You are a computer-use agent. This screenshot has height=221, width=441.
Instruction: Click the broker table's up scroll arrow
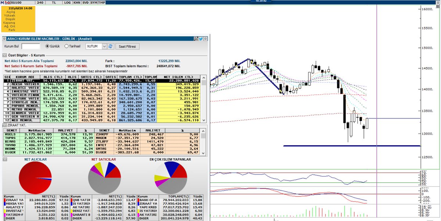pos(203,77)
